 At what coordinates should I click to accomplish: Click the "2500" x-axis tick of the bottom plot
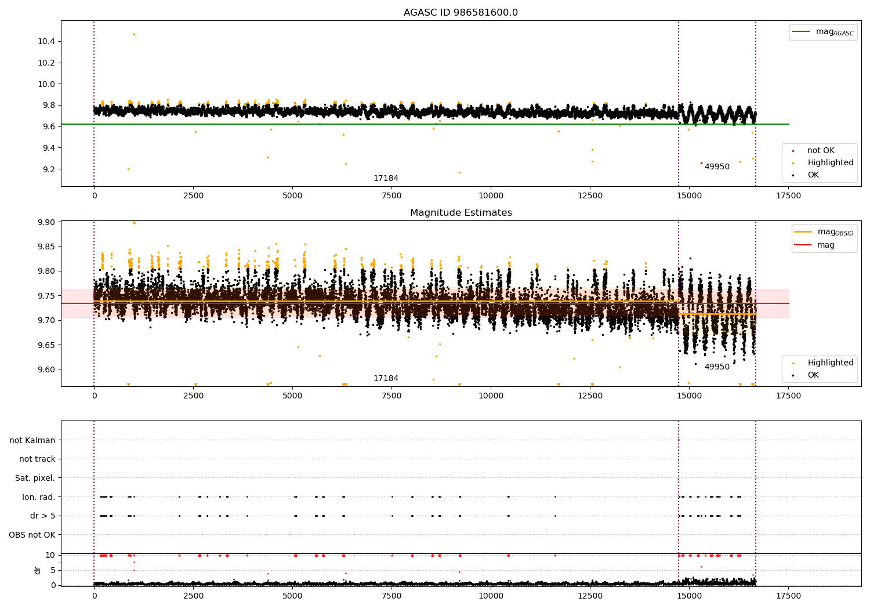pyautogui.click(x=193, y=596)
